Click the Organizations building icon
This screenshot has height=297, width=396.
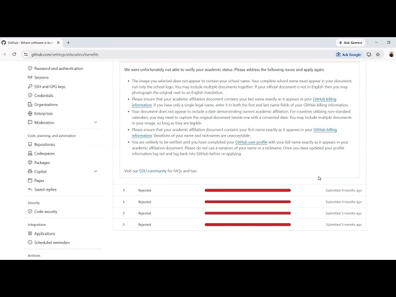pyautogui.click(x=30, y=105)
